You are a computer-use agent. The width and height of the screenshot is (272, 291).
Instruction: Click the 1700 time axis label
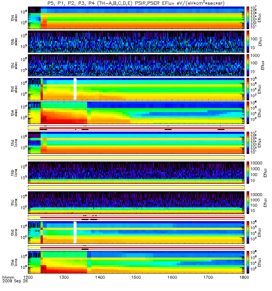tap(208, 277)
